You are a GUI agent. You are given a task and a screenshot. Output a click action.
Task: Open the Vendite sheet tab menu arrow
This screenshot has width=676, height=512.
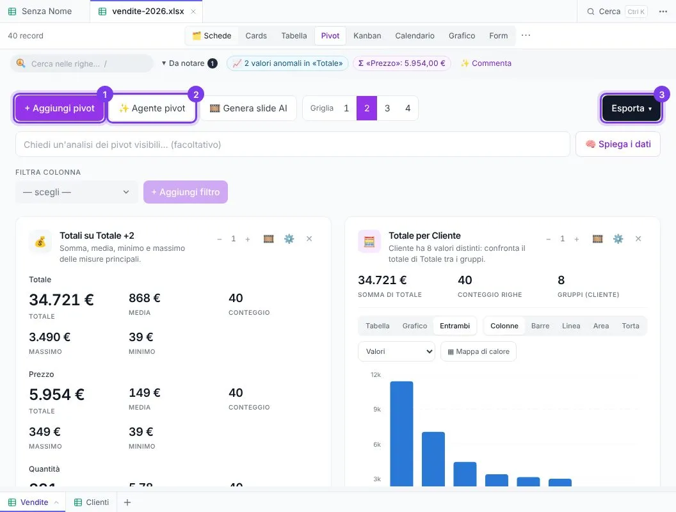(56, 502)
